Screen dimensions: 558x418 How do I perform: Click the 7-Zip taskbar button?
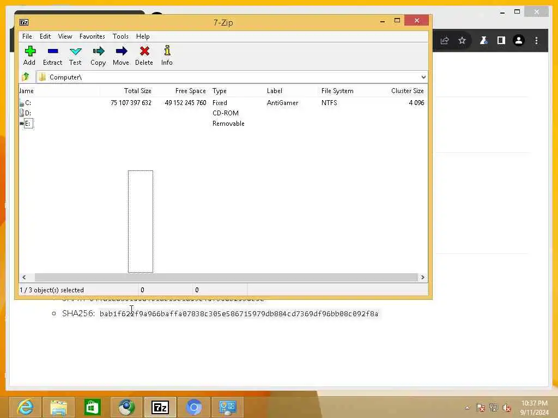(160, 407)
